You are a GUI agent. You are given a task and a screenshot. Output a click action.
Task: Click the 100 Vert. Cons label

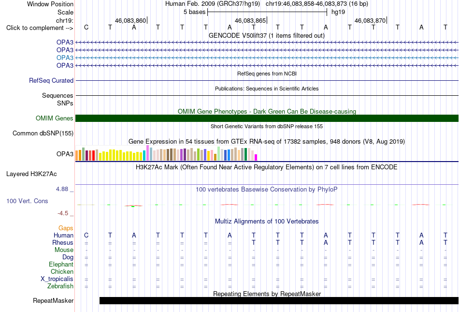27,201
